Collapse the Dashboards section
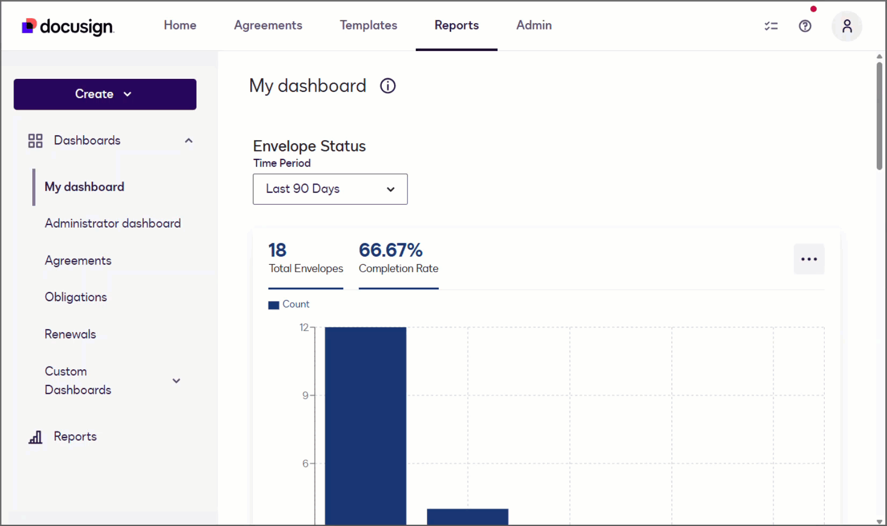887x526 pixels. (188, 141)
